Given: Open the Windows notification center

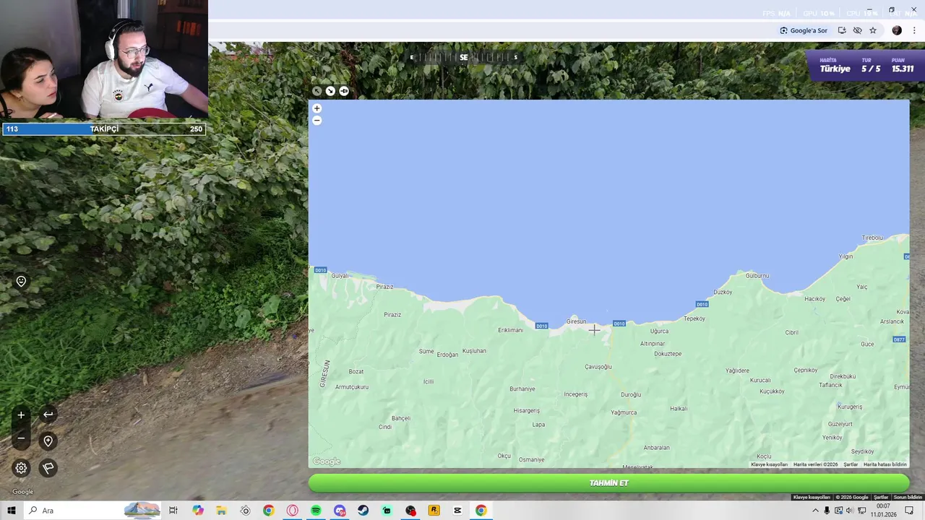Looking at the screenshot, I should [909, 511].
